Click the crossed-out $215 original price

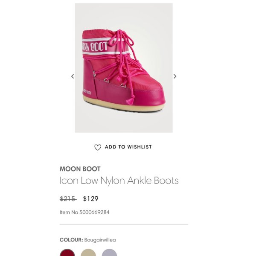click(x=67, y=198)
